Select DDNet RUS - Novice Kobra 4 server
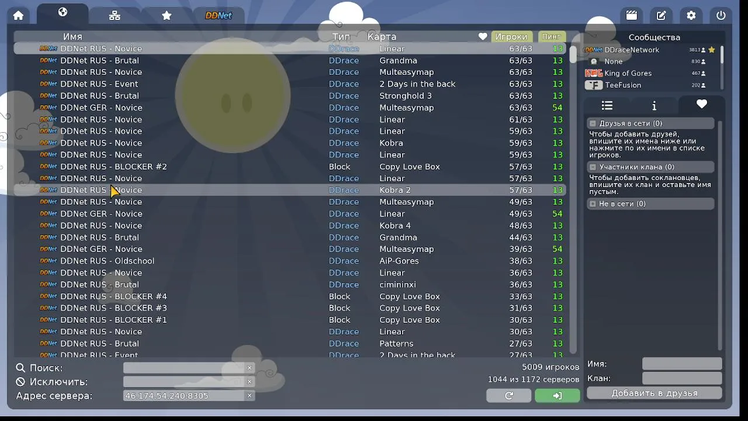 (290, 226)
